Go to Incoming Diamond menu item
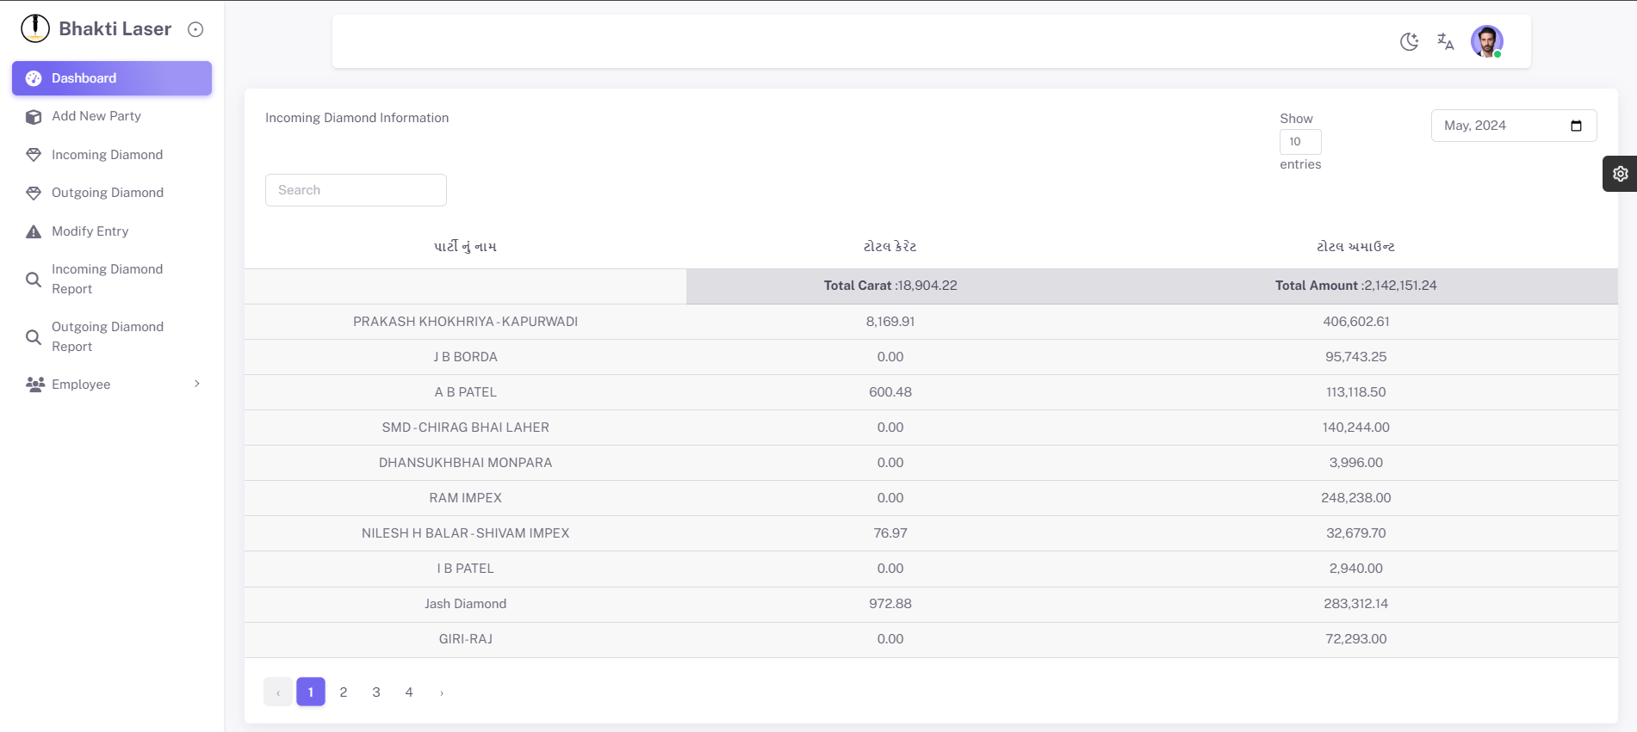Image resolution: width=1637 pixels, height=732 pixels. coord(107,155)
